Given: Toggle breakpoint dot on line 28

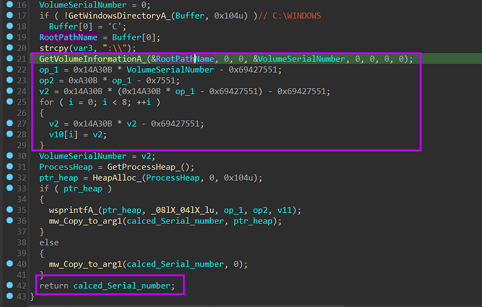Looking at the screenshot, I should (x=9, y=134).
